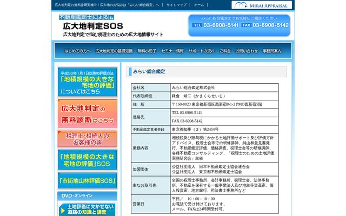This screenshot has width=346, height=216.
Task: Open 広大地判定の基礎知識 menu item
Action: click(x=114, y=51)
